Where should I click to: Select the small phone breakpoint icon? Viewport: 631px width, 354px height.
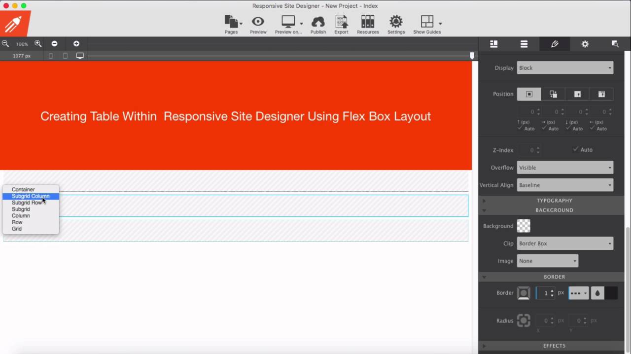point(51,56)
